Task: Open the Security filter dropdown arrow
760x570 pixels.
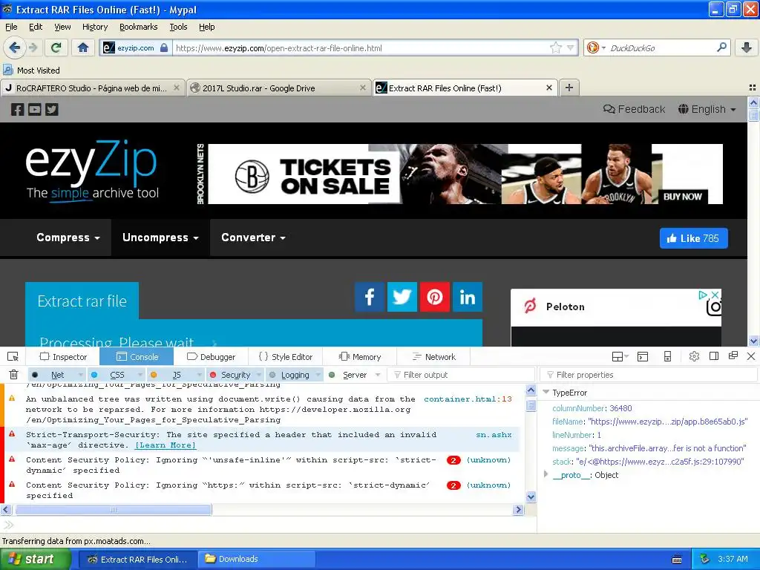Action: pyautogui.click(x=259, y=375)
